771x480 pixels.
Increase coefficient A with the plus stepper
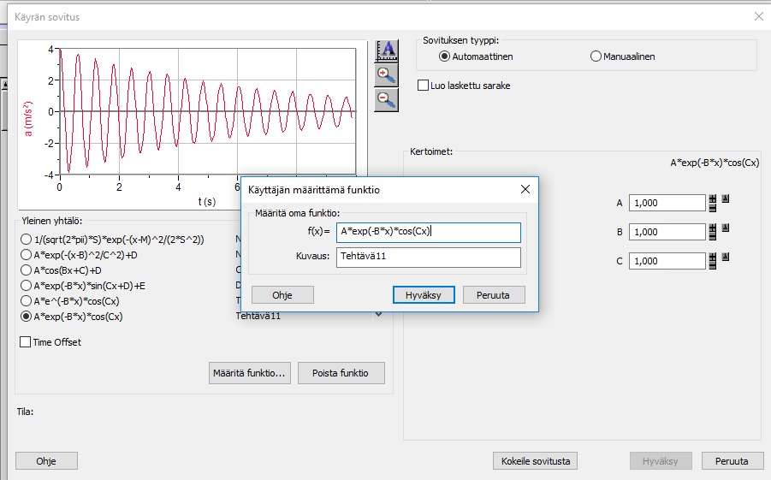point(713,199)
